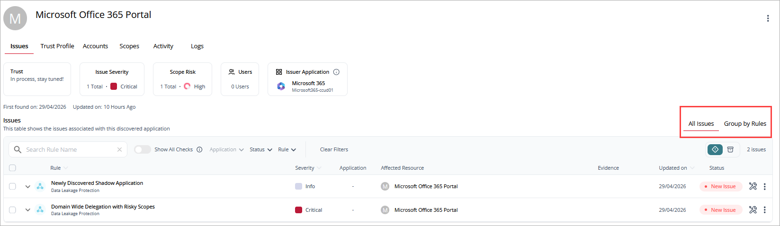Click the Users person icon
The width and height of the screenshot is (780, 226).
(232, 72)
